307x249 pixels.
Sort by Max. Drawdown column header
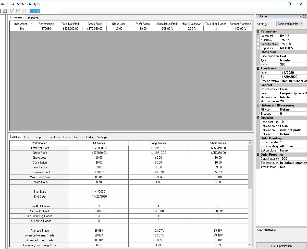[x=191, y=24]
